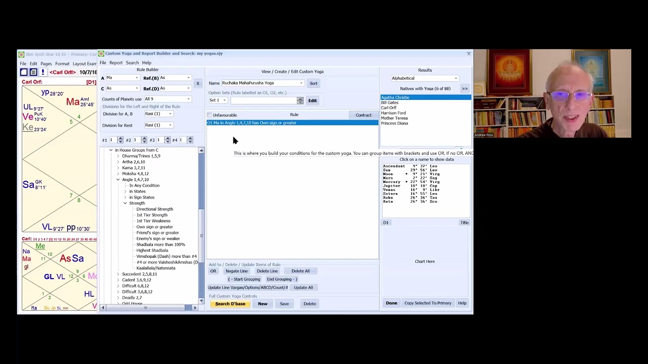Click the #1 count stepper arrows
Image resolution: width=648 pixels, height=364 pixels.
tap(120, 140)
